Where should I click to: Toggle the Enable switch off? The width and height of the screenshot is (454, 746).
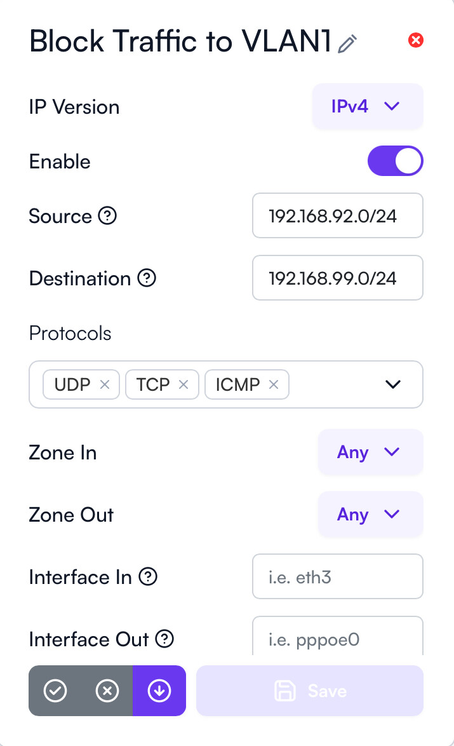click(395, 161)
